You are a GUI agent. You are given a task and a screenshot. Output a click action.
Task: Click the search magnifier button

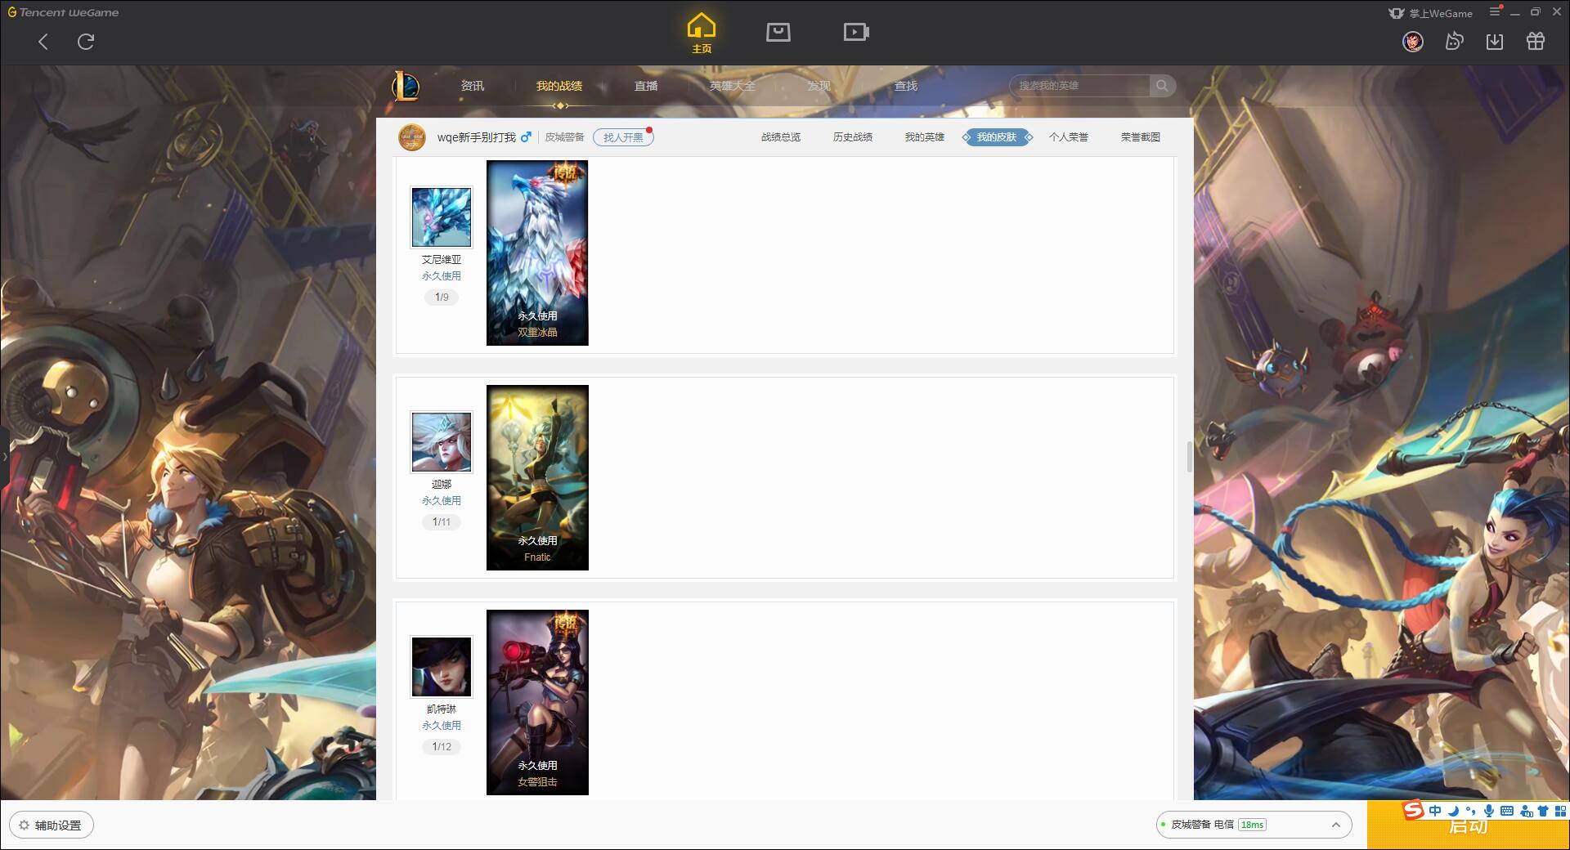(x=1162, y=86)
